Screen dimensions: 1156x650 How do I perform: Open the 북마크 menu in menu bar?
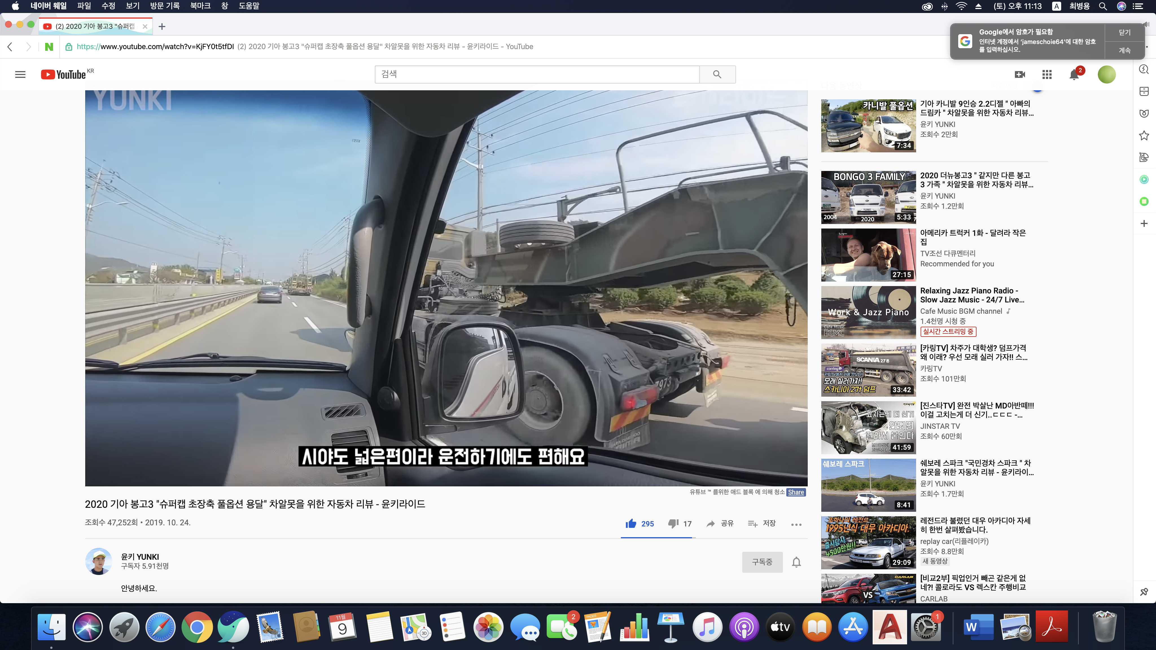click(200, 6)
